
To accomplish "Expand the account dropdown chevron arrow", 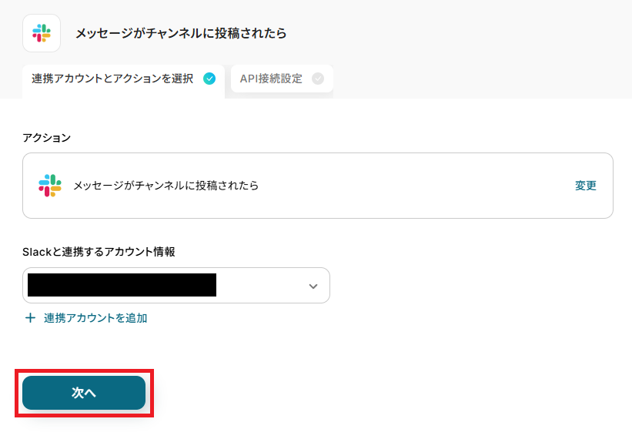I will coord(313,286).
